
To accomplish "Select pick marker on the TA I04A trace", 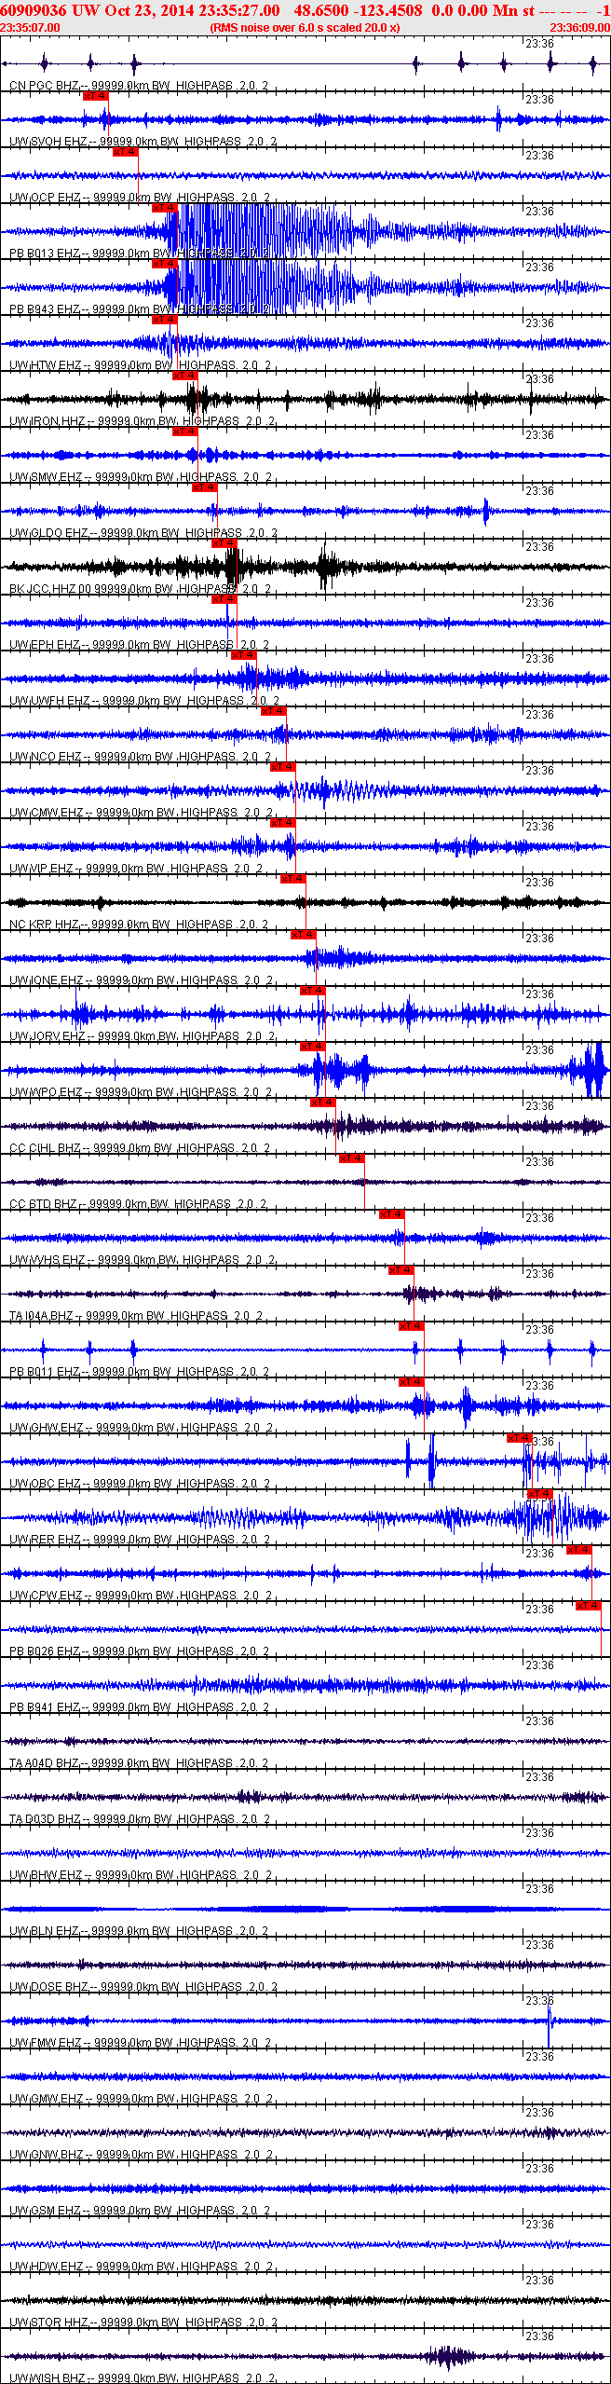I will point(401,1270).
